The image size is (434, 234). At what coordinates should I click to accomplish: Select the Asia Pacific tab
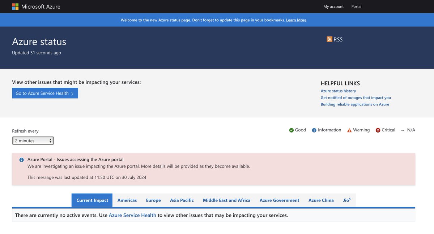pos(182,200)
